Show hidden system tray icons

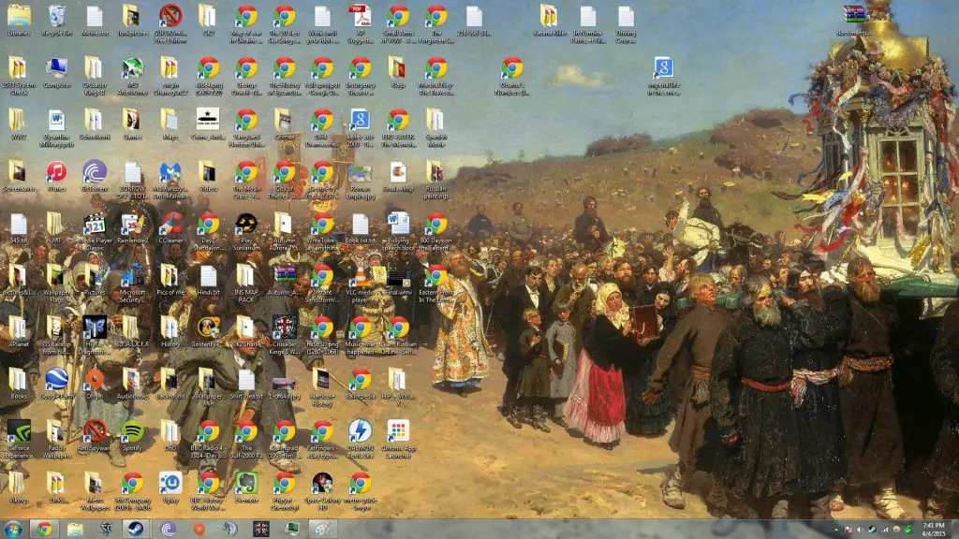(x=836, y=530)
